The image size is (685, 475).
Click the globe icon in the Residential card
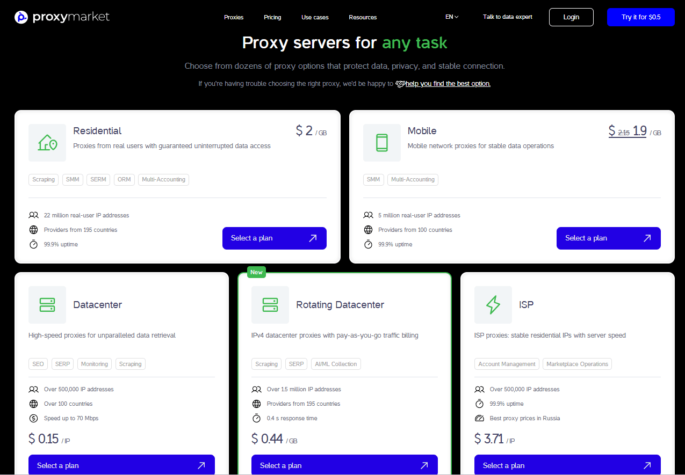[x=33, y=230]
